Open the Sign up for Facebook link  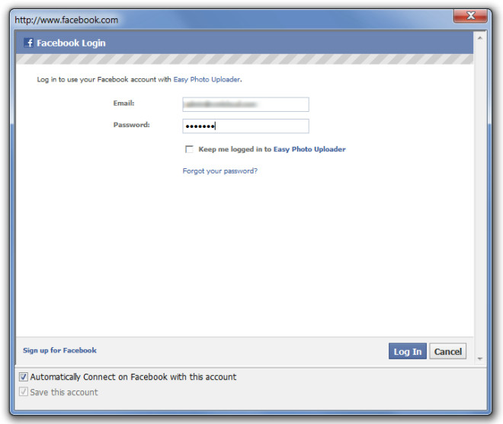(59, 350)
